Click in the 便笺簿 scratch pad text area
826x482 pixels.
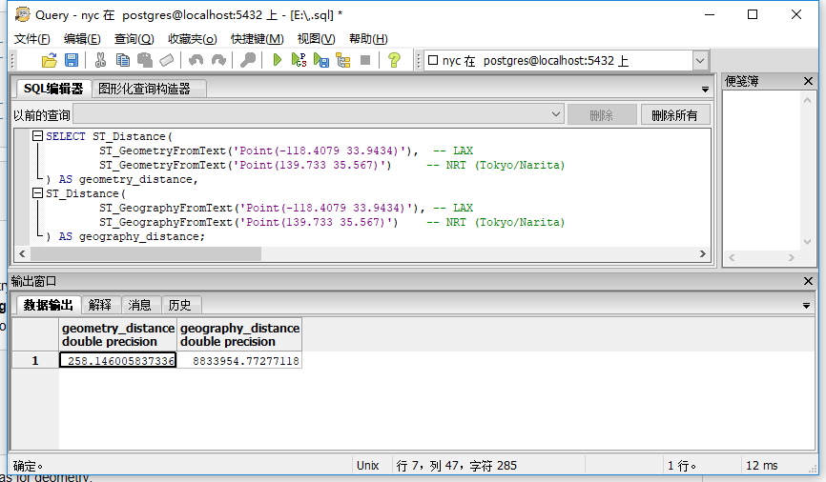click(762, 171)
